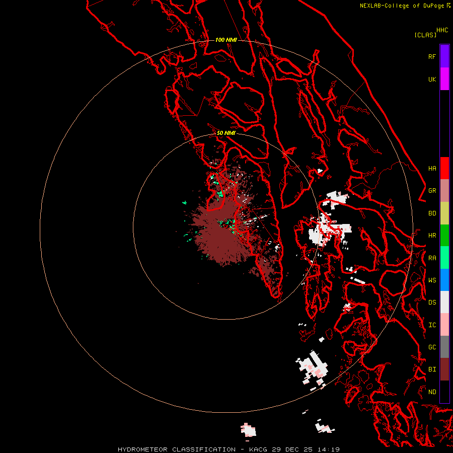453x453 pixels.
Task: Click the HR legend label
Action: pyautogui.click(x=432, y=235)
